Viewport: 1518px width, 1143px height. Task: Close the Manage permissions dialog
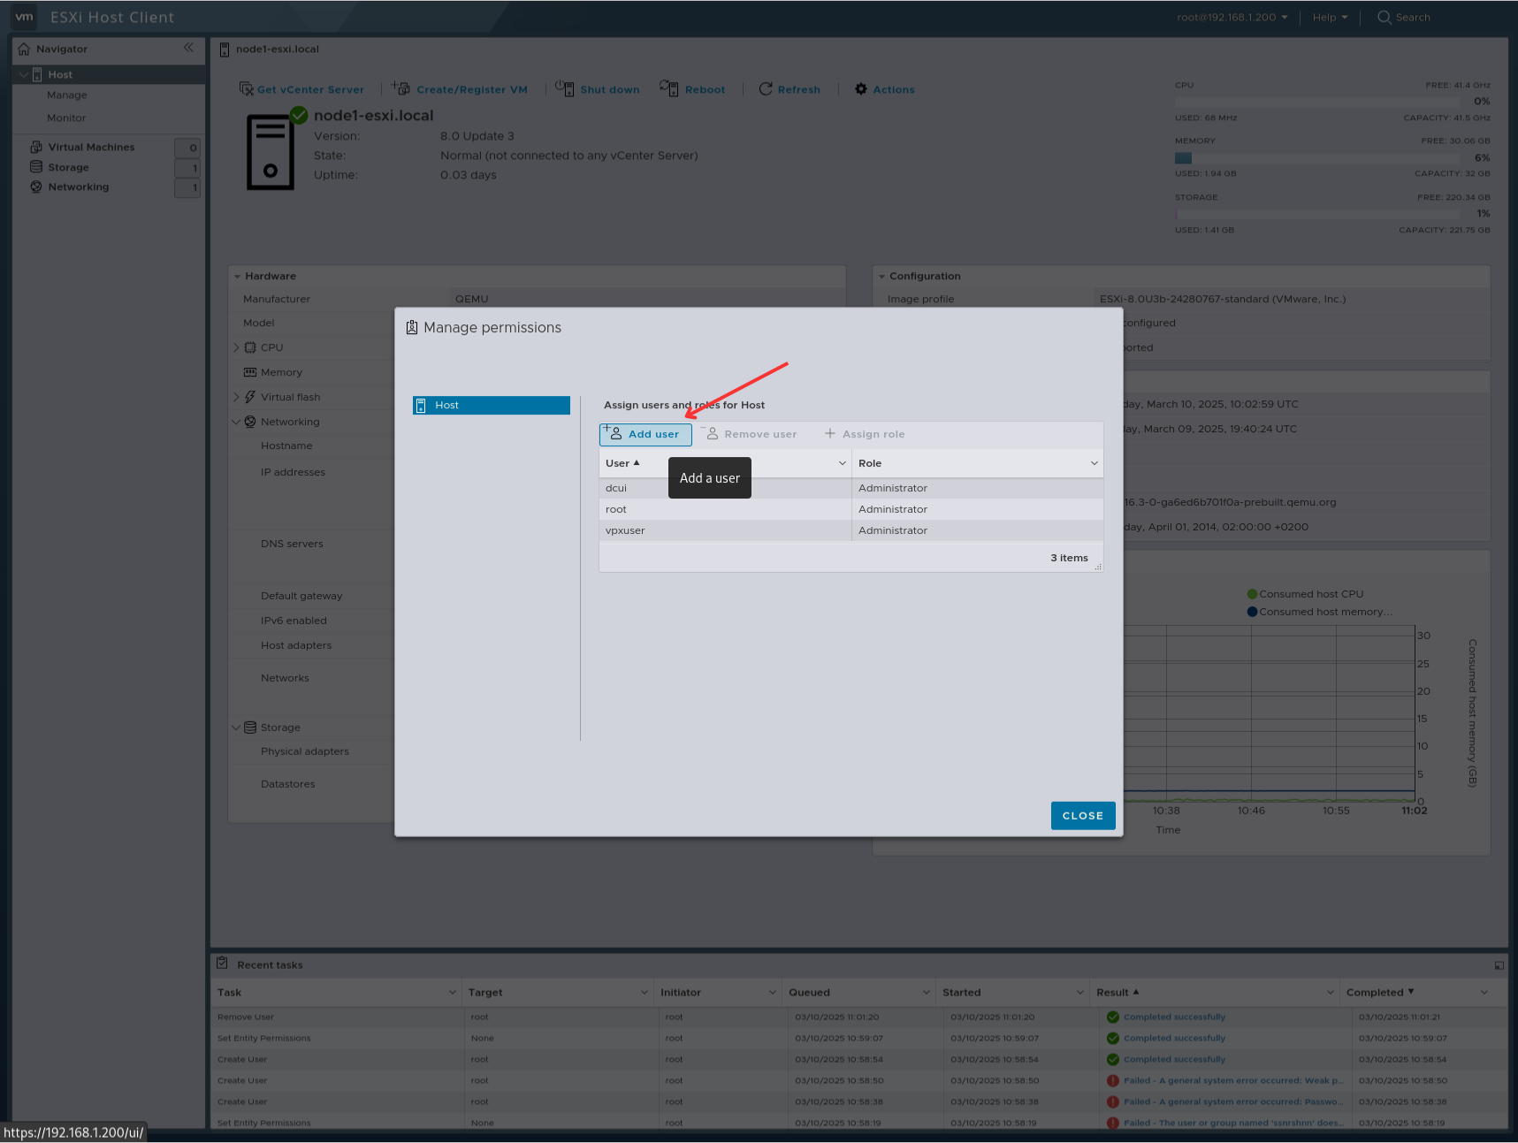click(x=1082, y=815)
